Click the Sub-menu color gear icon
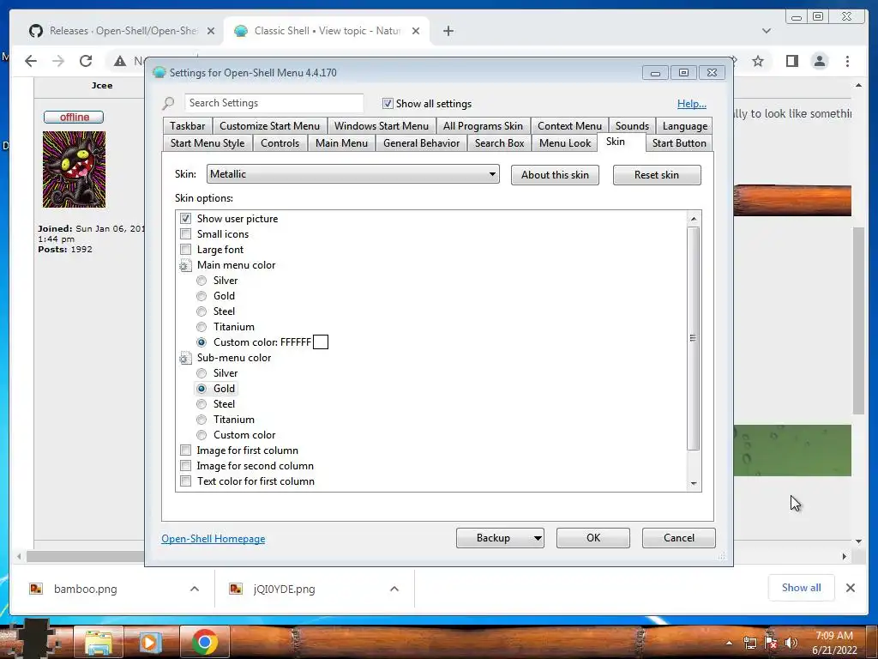This screenshot has height=659, width=878. click(x=185, y=358)
